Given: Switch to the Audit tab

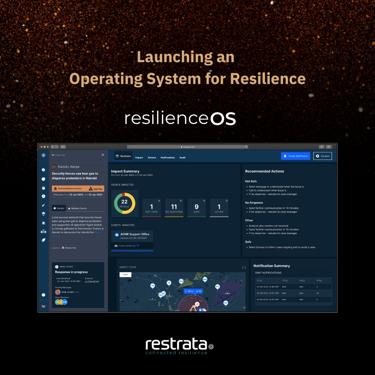Looking at the screenshot, I should click(x=183, y=158).
